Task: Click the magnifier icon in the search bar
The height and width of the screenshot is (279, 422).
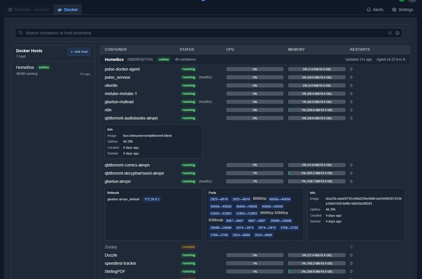Action: coord(21,33)
